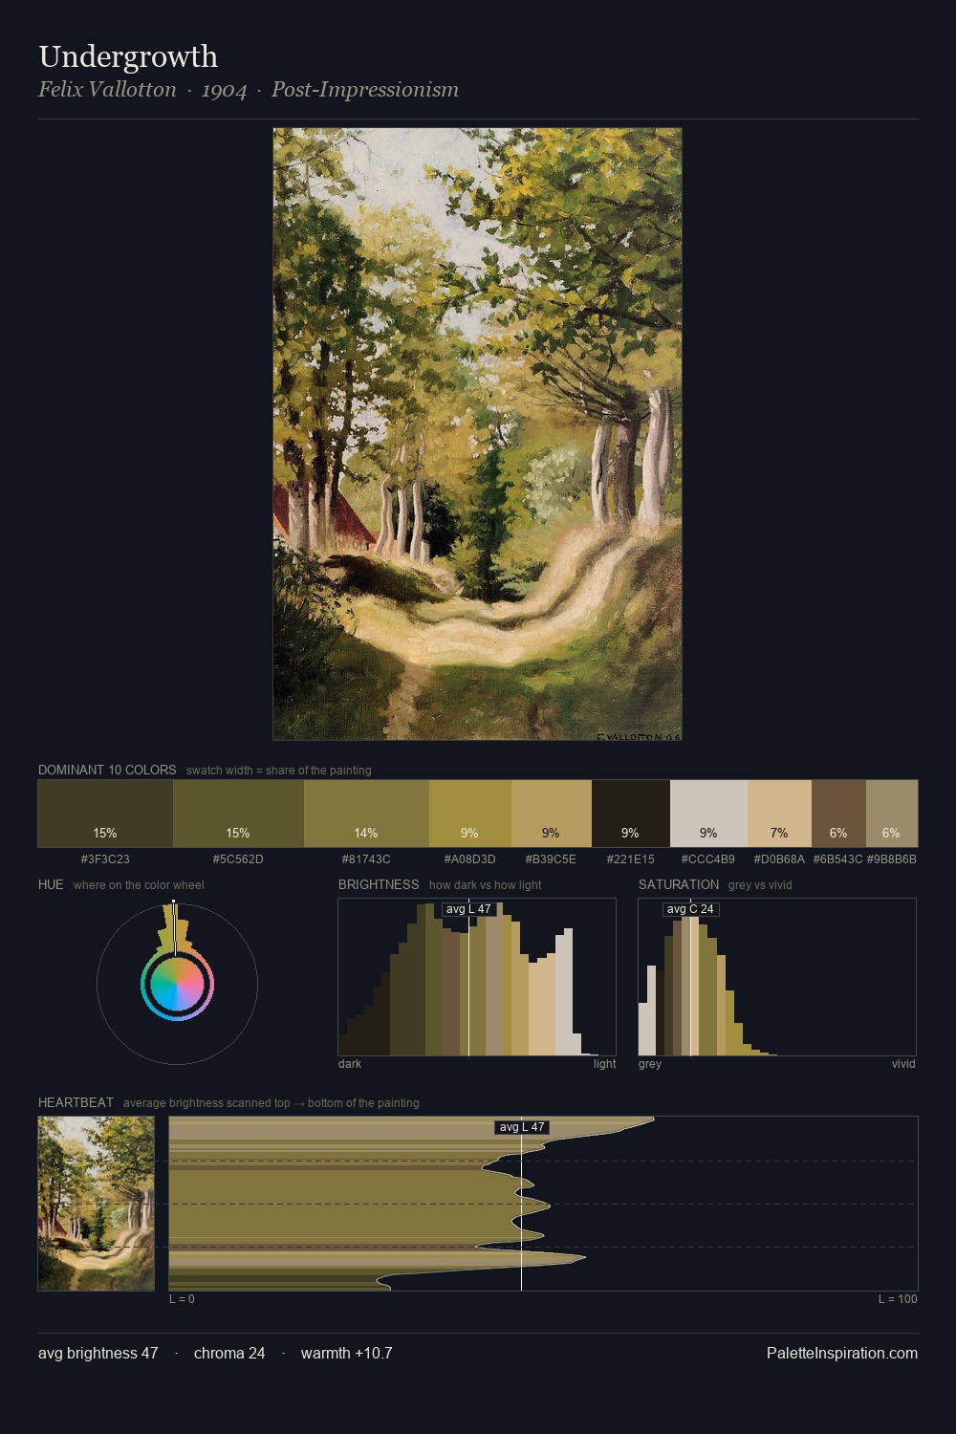Click the #A08D3D mustard swatch

[x=470, y=814]
